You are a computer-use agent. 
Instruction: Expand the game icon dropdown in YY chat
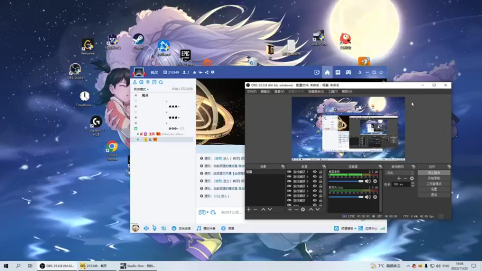point(207,213)
